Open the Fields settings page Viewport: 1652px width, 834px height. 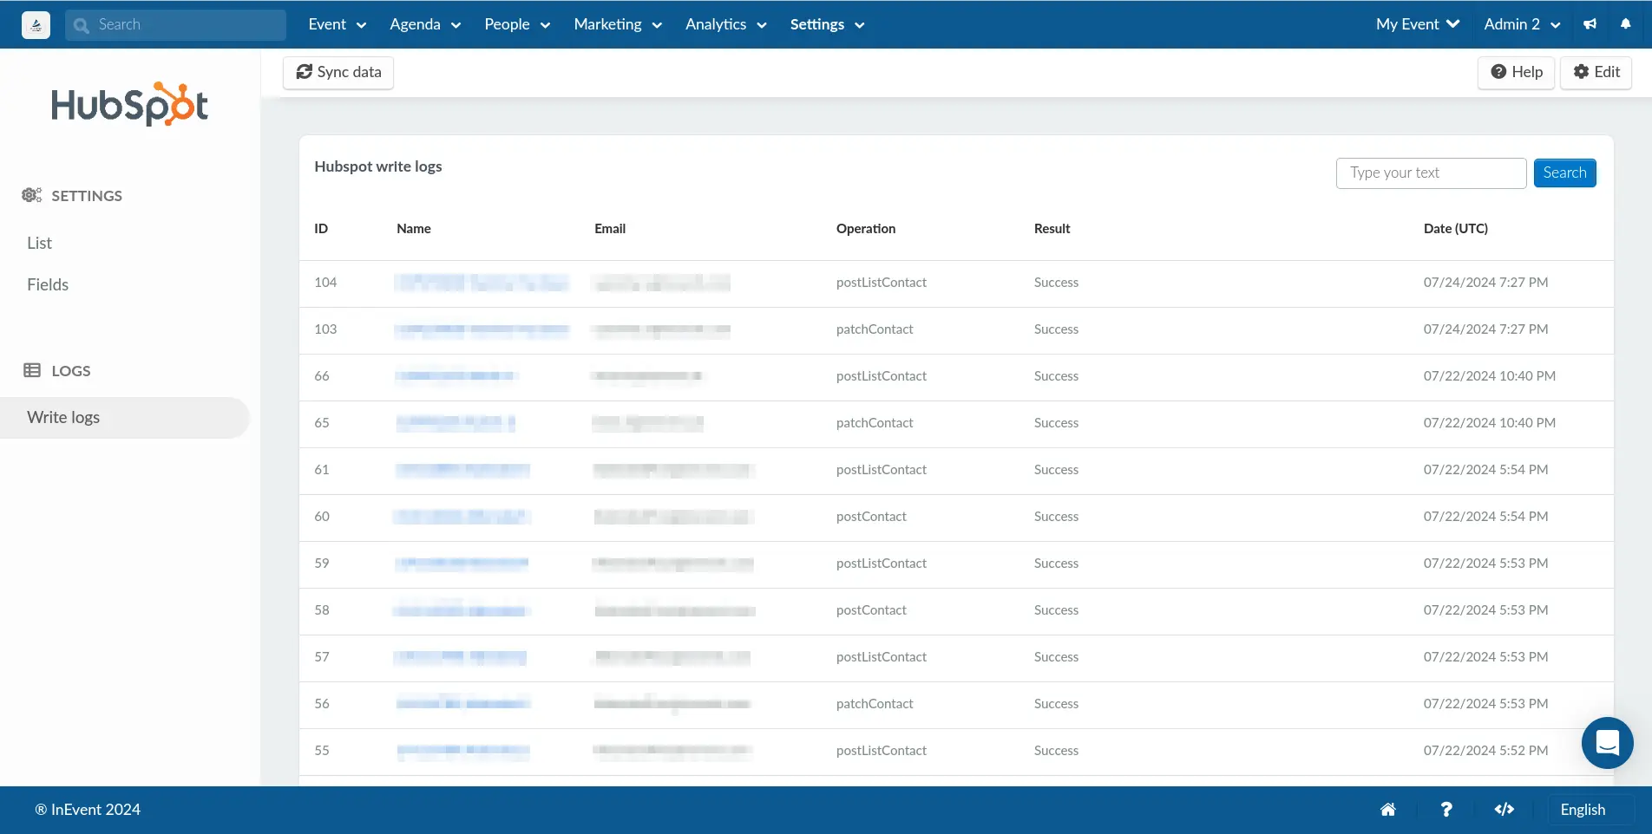point(48,285)
